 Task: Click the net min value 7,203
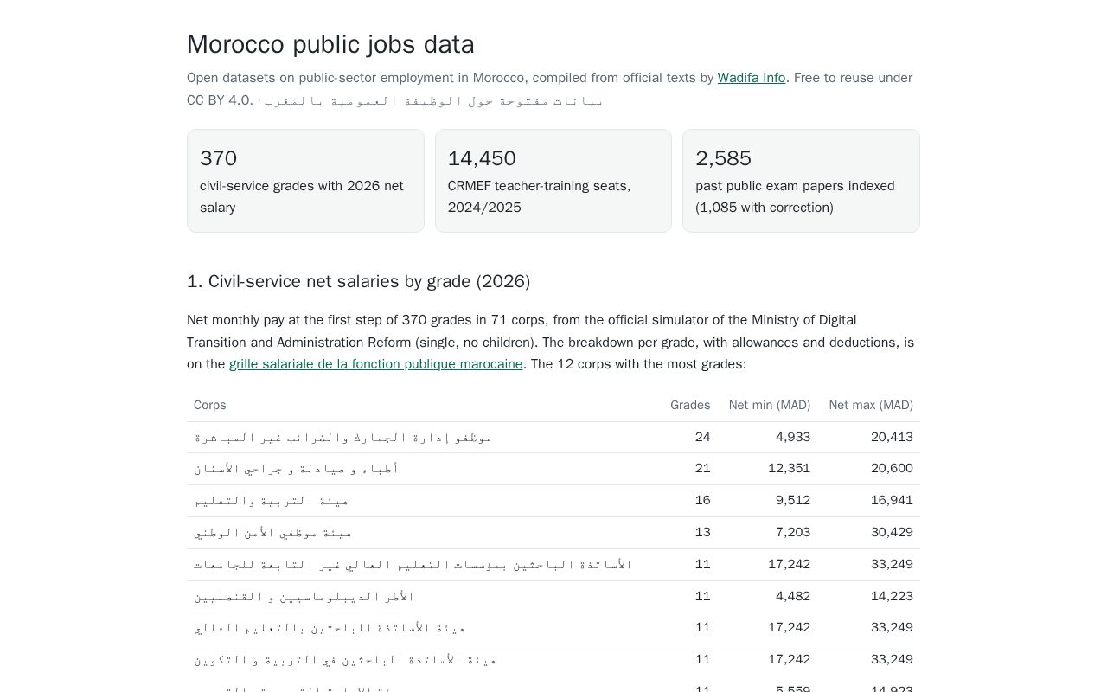(x=793, y=532)
